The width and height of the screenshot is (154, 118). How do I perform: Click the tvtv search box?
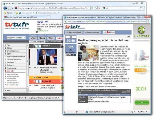pos(121,8)
